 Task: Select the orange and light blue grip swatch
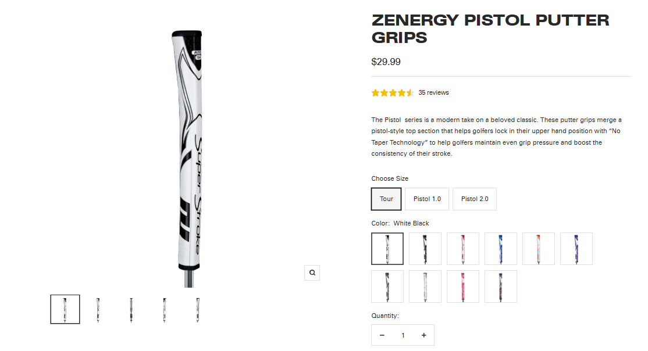[539, 249]
